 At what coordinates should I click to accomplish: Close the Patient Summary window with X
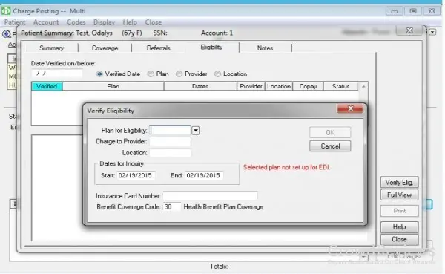pos(409,30)
